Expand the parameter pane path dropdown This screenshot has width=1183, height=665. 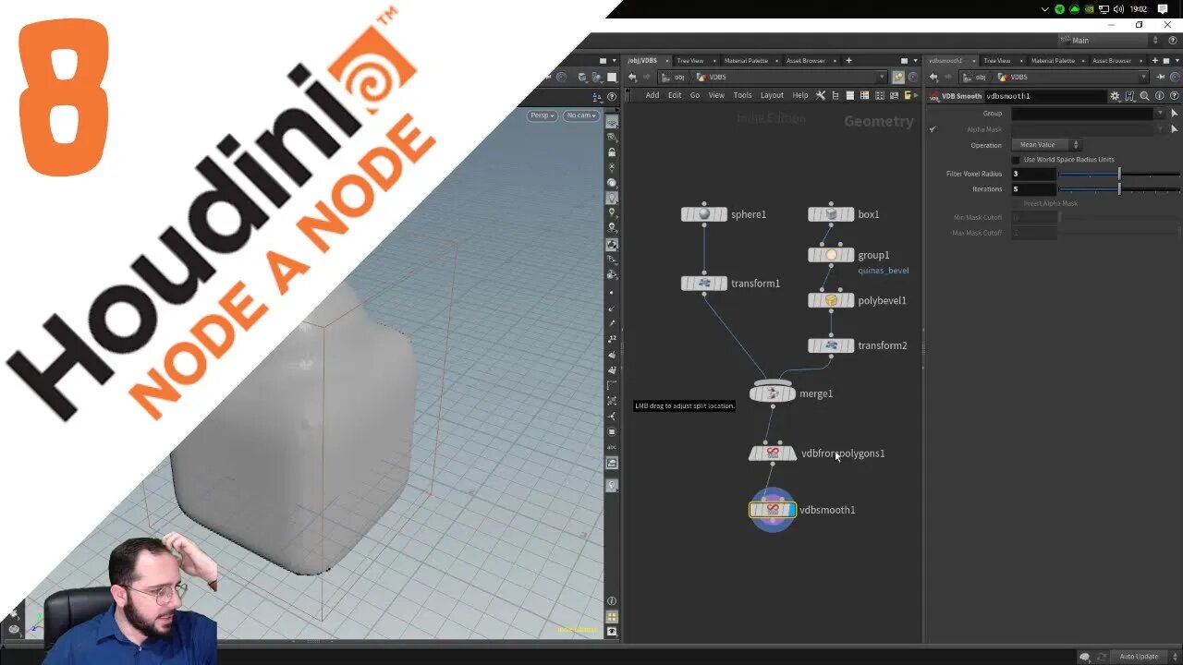(1144, 78)
